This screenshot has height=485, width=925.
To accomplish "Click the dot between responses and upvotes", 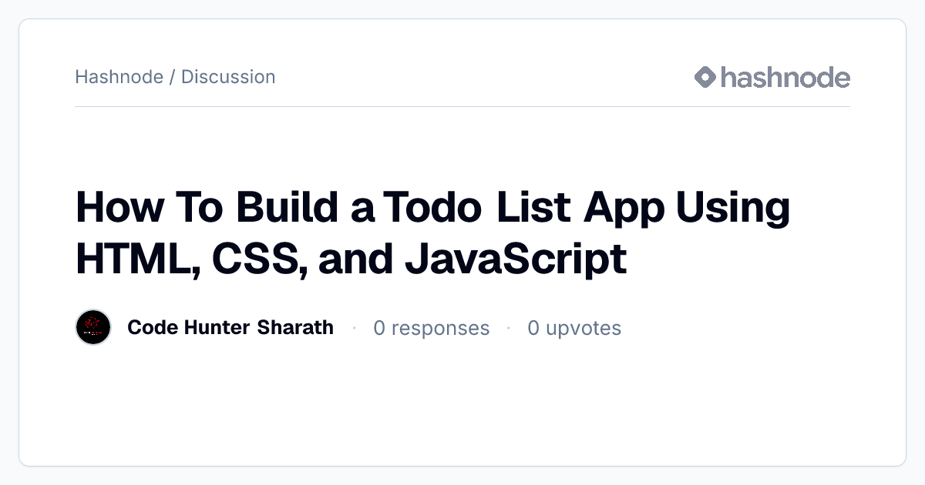I will tap(509, 329).
